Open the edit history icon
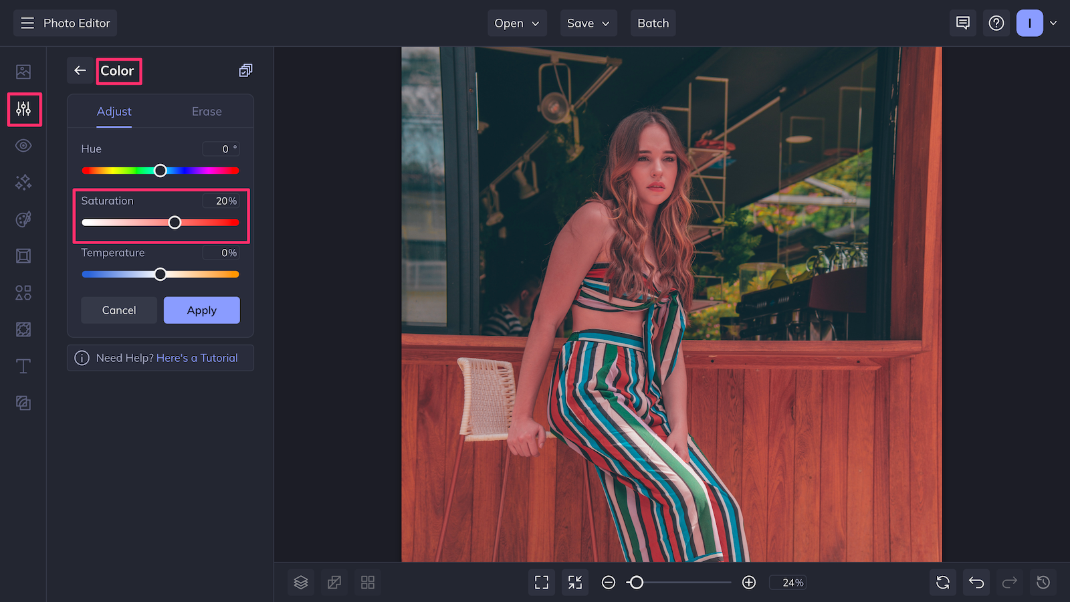This screenshot has height=602, width=1070. point(1043,582)
